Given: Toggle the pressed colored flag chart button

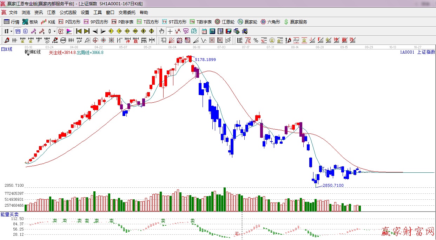Looking at the screenshot, I should coord(69,31).
